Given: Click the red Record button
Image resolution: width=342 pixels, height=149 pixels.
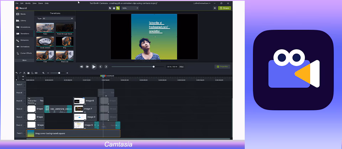Looking at the screenshot, I should (x=21, y=8).
